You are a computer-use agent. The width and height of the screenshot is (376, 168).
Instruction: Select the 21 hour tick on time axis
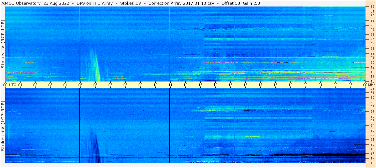click(320, 85)
